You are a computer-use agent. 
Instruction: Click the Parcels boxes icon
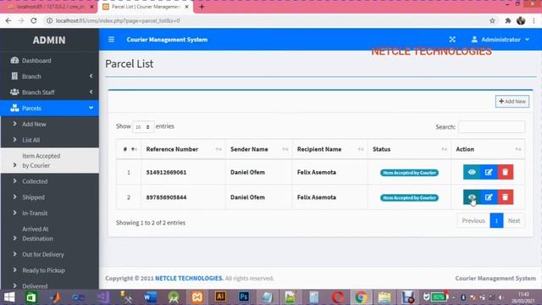tap(14, 108)
